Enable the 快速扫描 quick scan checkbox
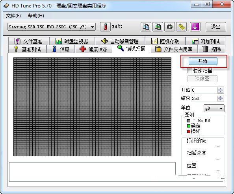Screen dimensions: 234x194 click(189, 71)
